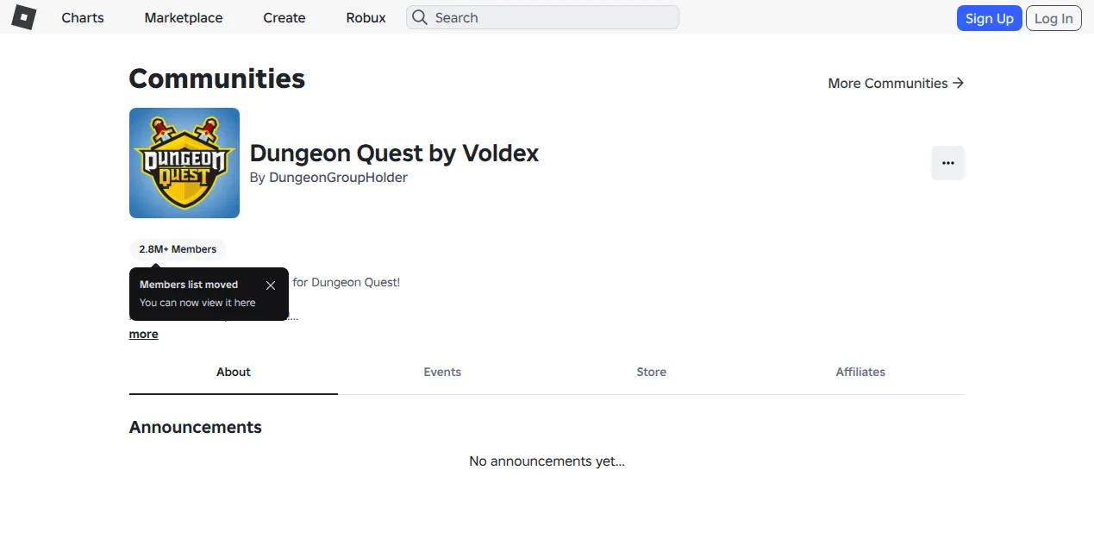Open the Robux page
1094x533 pixels.
tap(366, 17)
